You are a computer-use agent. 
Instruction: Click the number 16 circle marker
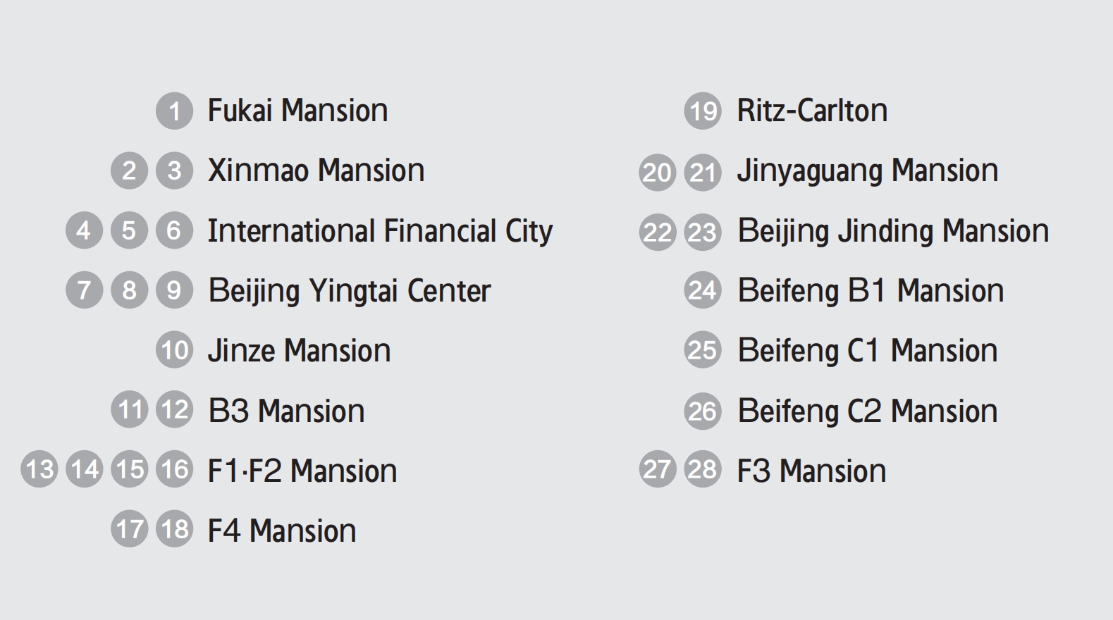(174, 469)
